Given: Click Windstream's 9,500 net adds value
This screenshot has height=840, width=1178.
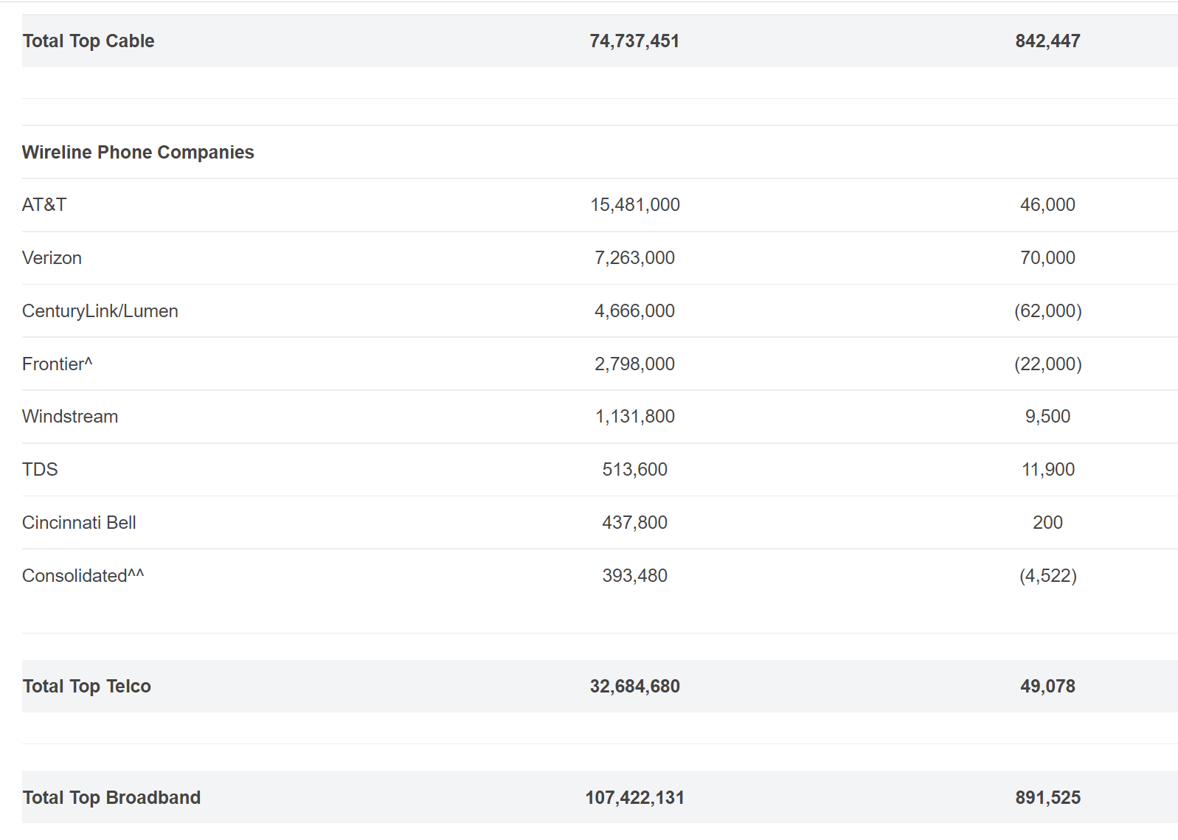Looking at the screenshot, I should [x=1047, y=417].
